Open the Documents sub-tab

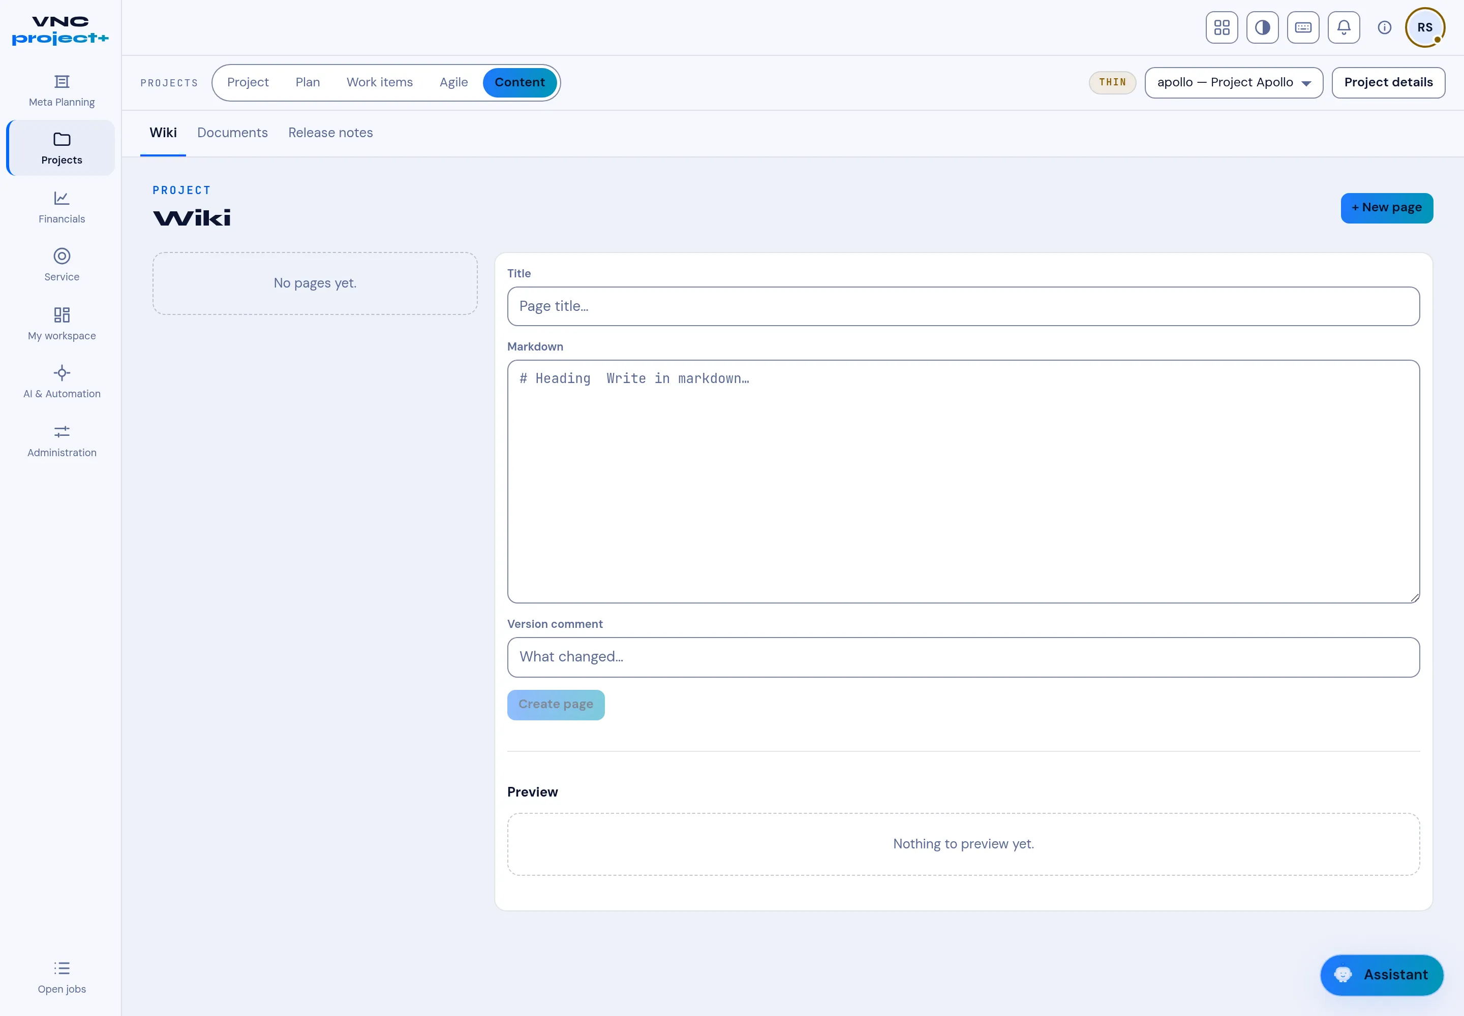[232, 133]
